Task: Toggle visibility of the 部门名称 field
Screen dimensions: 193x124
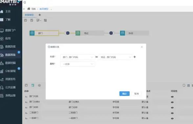Action: pos(172,108)
